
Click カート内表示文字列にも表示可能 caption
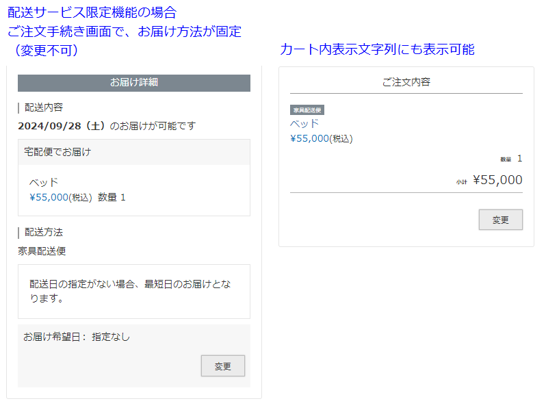click(377, 49)
